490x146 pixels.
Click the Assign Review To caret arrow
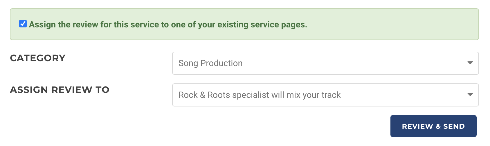coord(470,95)
